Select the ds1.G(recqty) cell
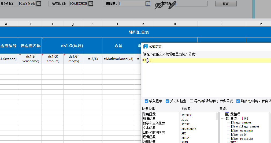 [x=73, y=59]
